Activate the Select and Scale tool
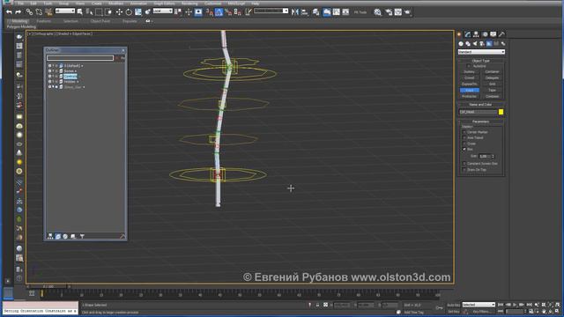Screen dimensions: 564x317 coord(138,11)
